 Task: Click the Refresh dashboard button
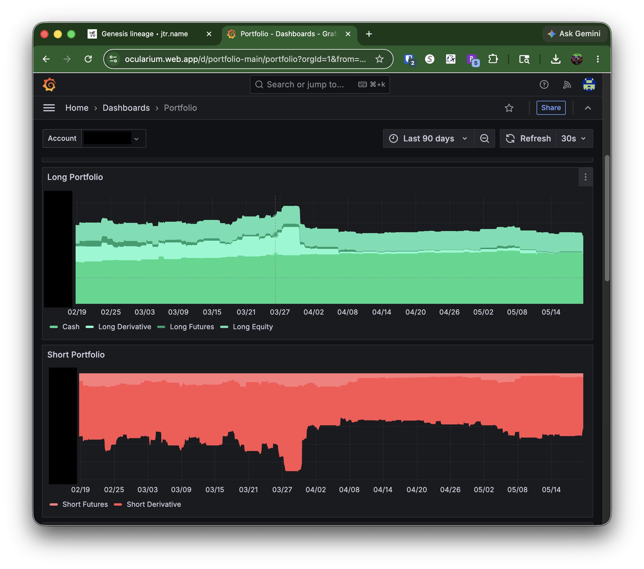point(528,138)
